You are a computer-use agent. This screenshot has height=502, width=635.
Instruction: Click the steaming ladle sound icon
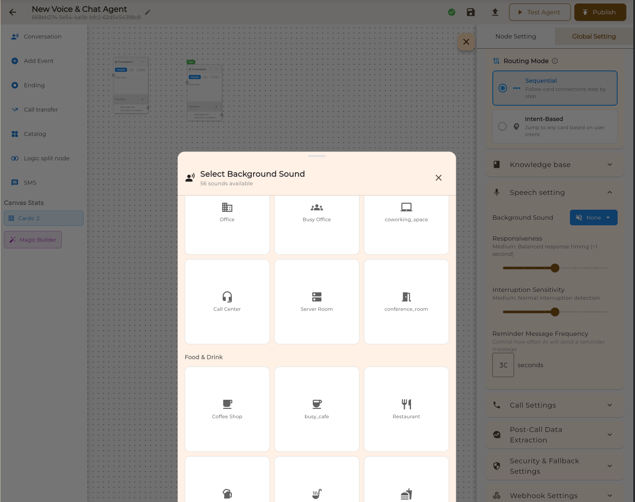(x=317, y=494)
